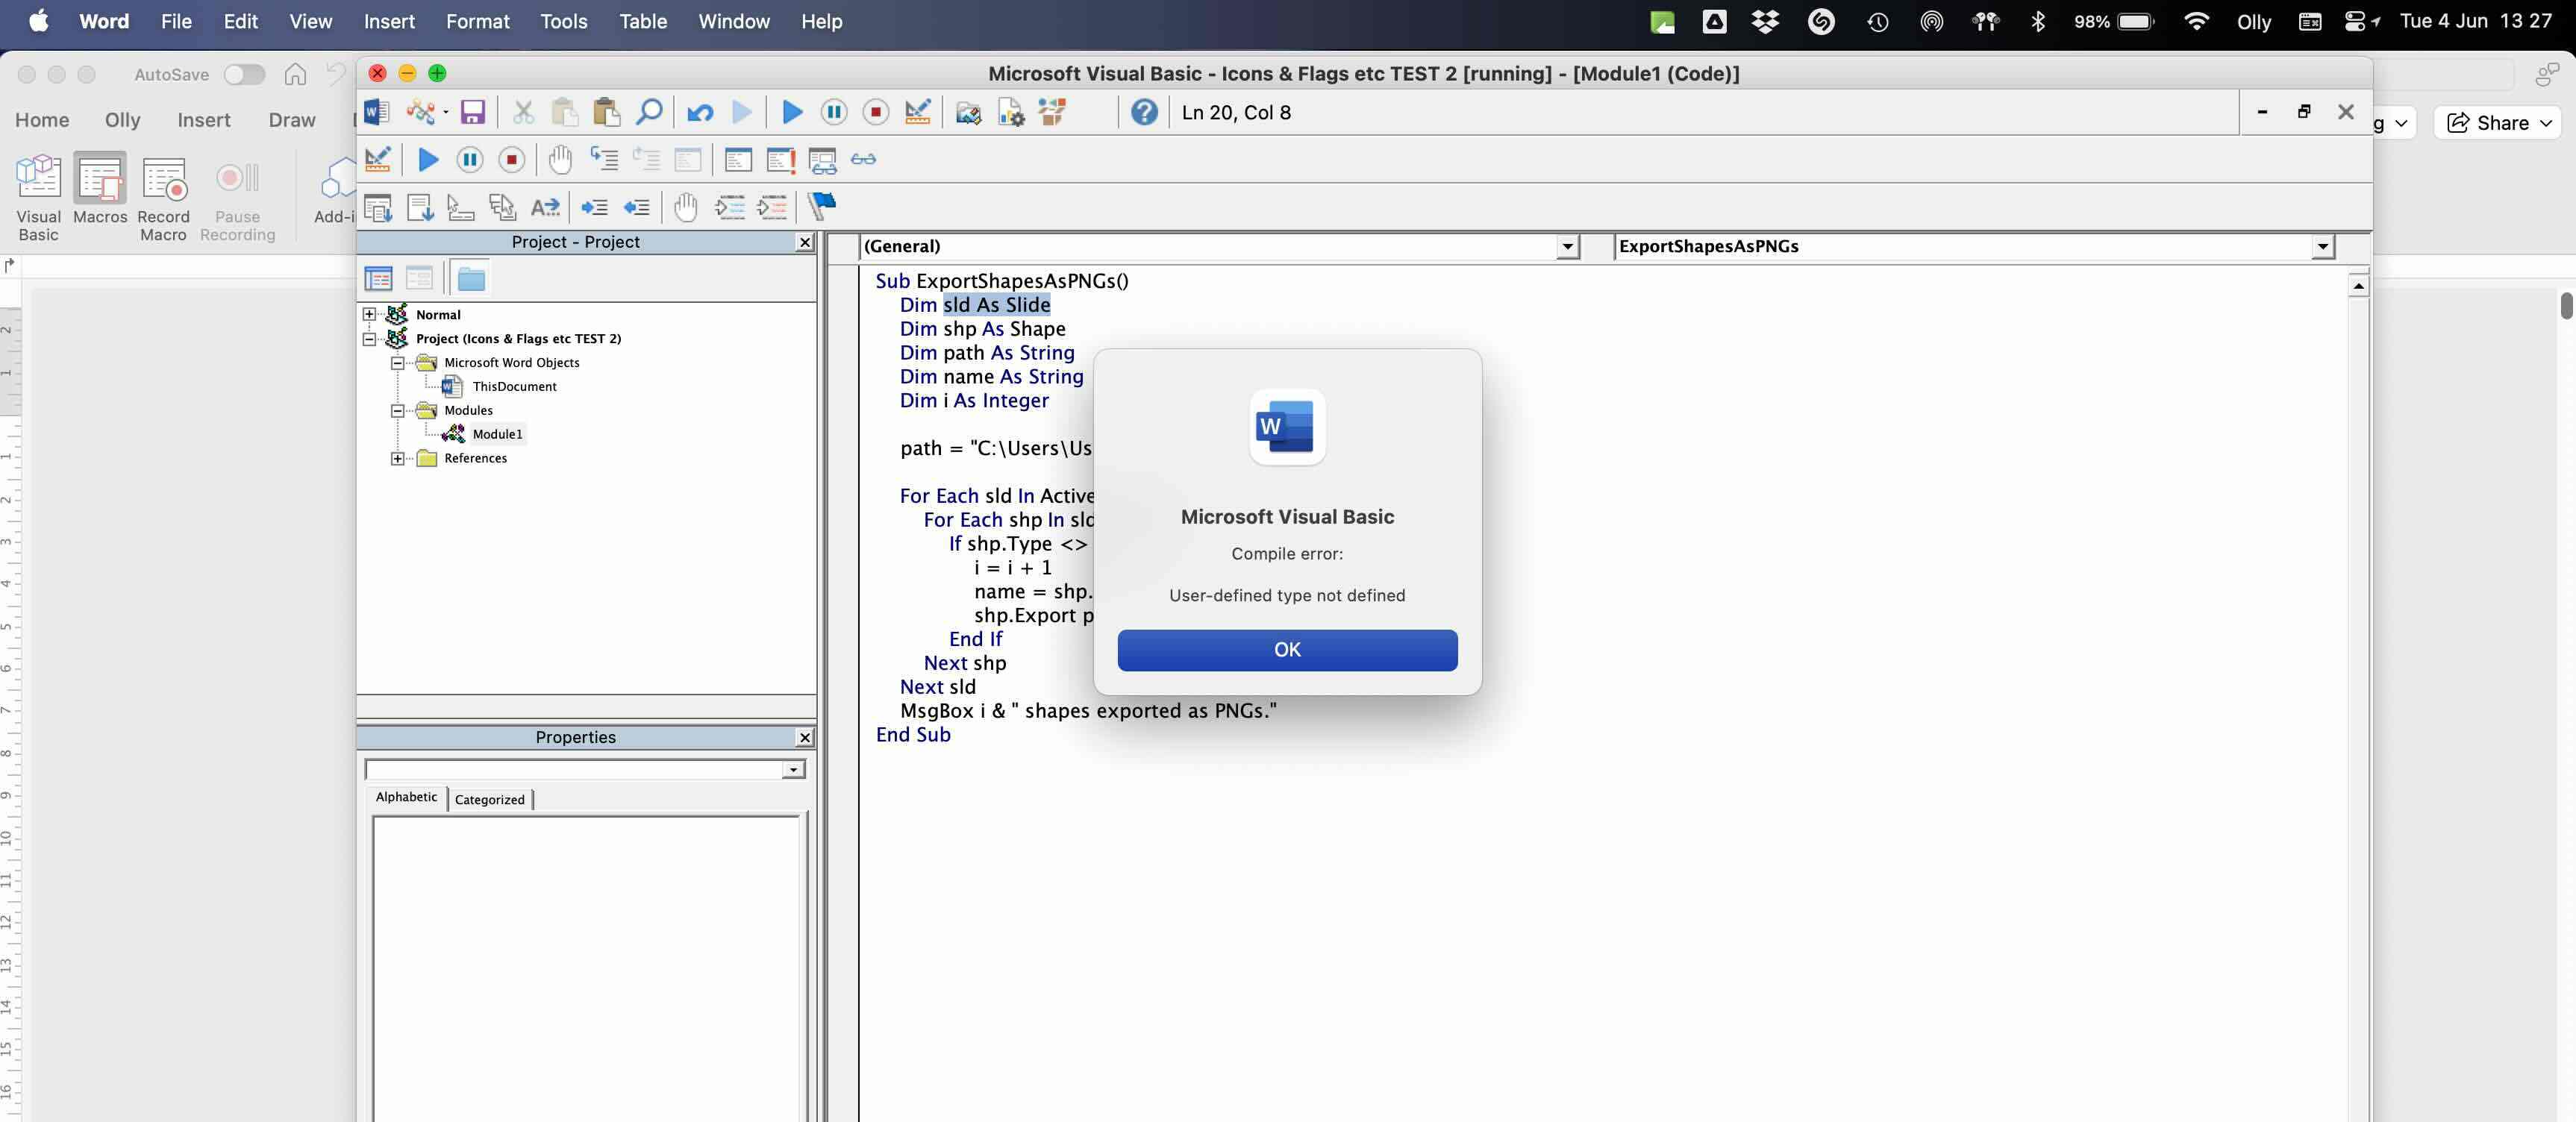Save the project with the purple floppy icon
The image size is (2576, 1122).
coord(472,112)
